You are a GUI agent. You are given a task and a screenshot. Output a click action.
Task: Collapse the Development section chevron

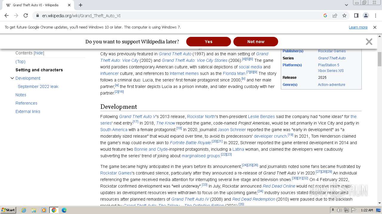12,78
